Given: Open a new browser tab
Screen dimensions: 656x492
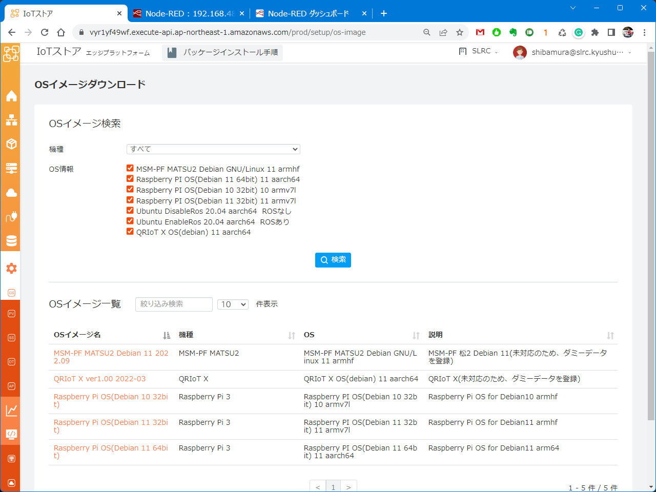Looking at the screenshot, I should tap(384, 13).
